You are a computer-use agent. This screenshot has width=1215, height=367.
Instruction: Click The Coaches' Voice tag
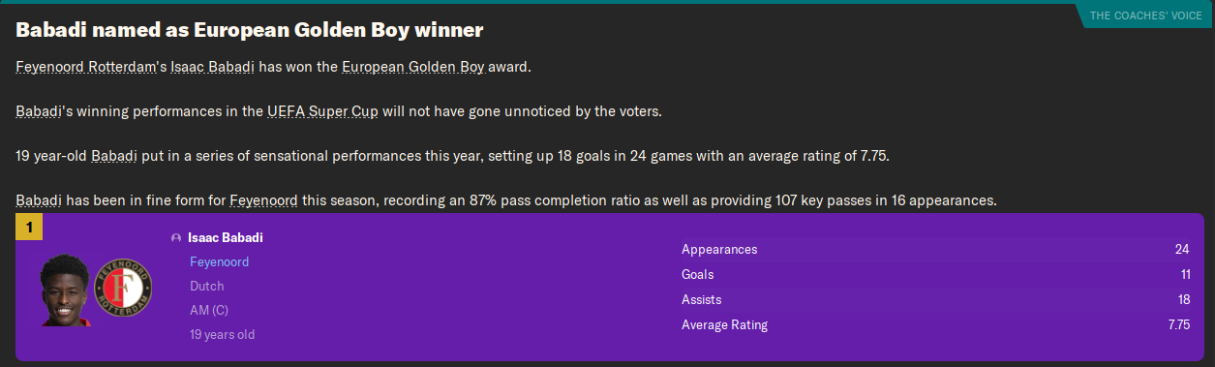pos(1145,15)
